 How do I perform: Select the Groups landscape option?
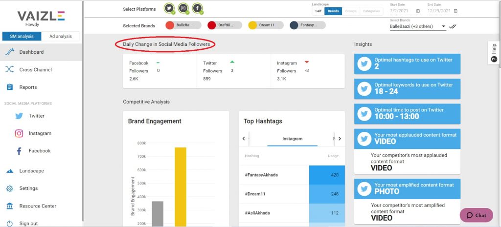[351, 11]
